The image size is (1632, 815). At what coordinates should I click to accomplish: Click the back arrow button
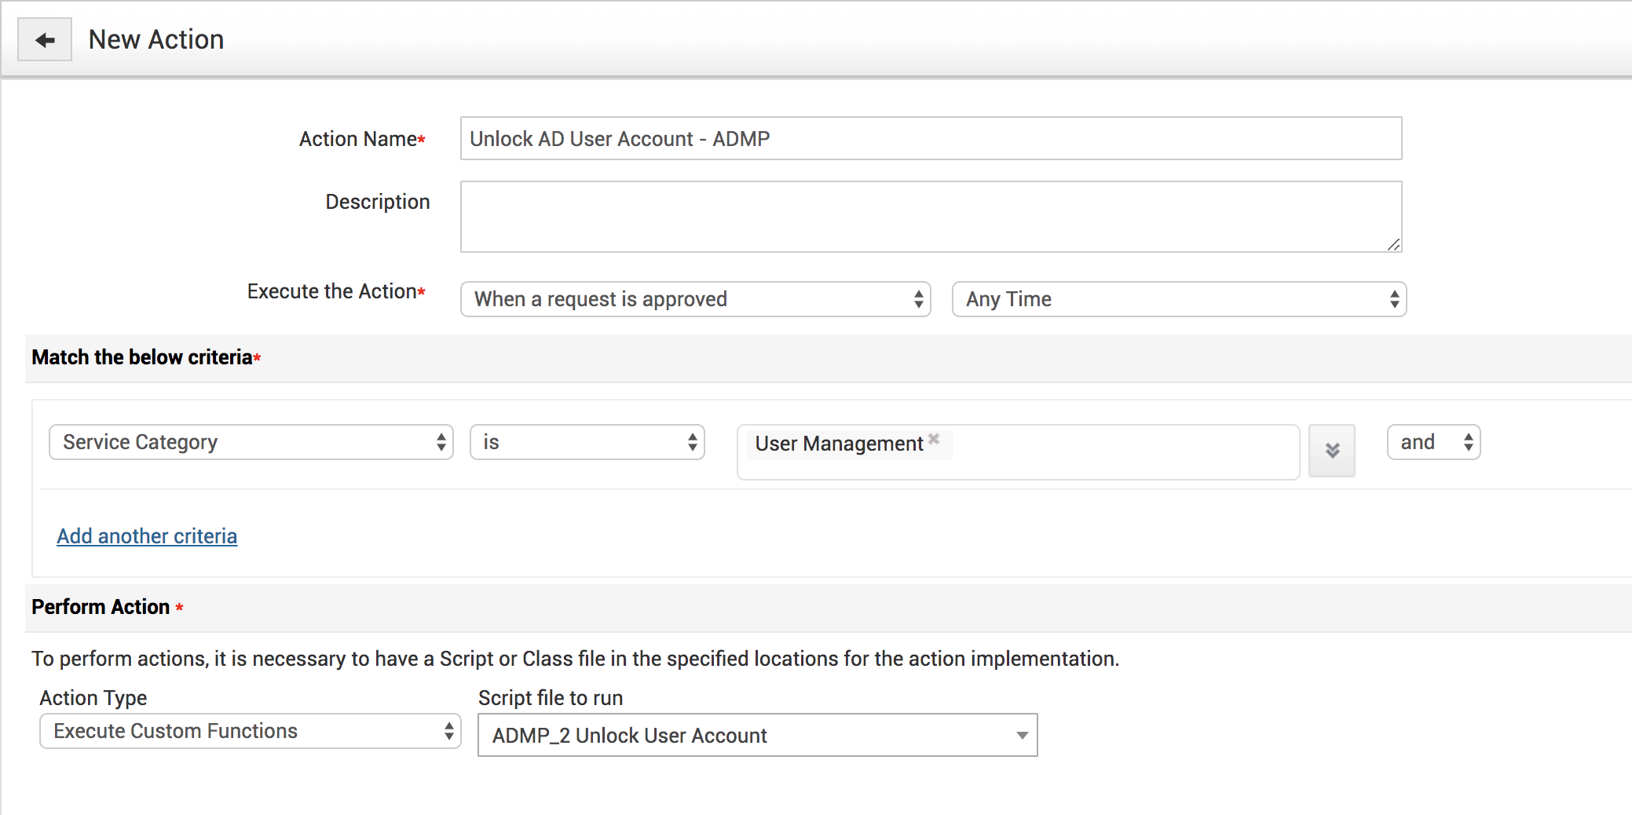click(45, 40)
